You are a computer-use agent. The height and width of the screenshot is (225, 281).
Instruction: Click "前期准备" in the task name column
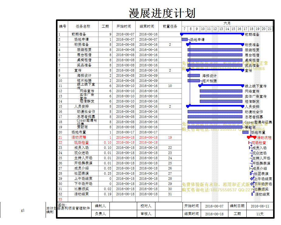coord(79,34)
